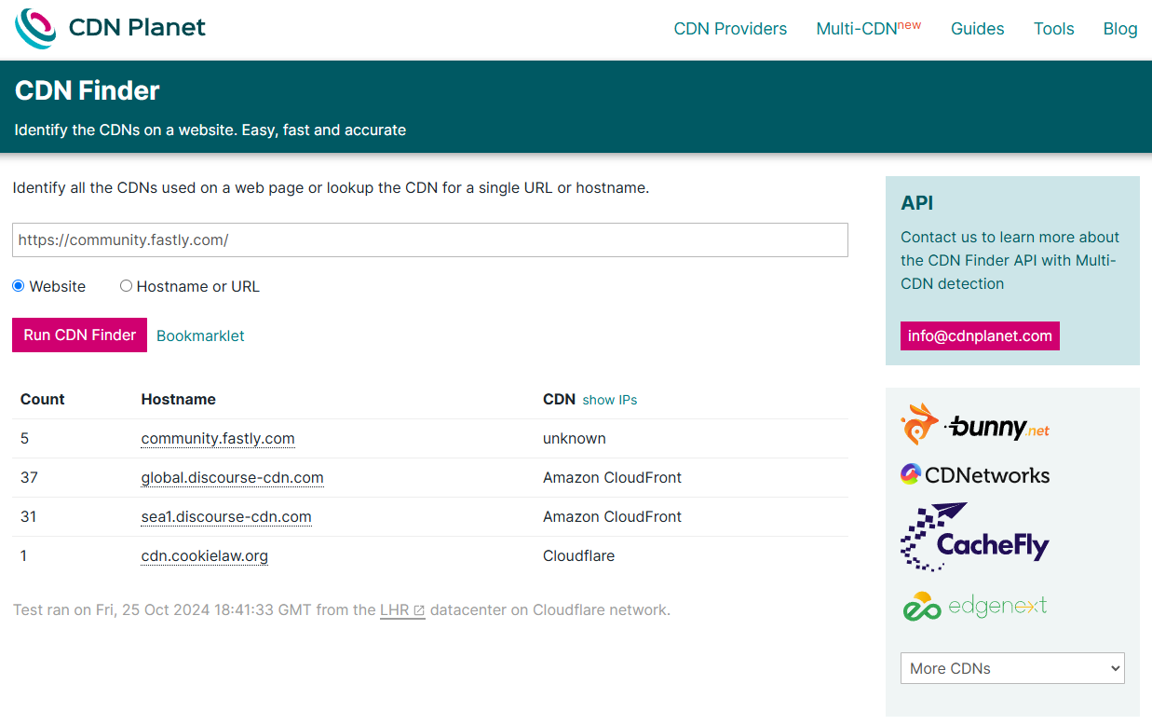Open the bunny.net sponsor logo
The image size is (1152, 725).
[x=975, y=425]
